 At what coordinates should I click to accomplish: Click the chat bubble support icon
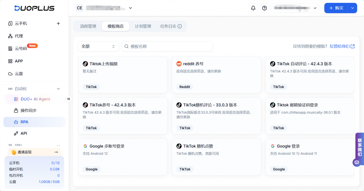(357, 162)
